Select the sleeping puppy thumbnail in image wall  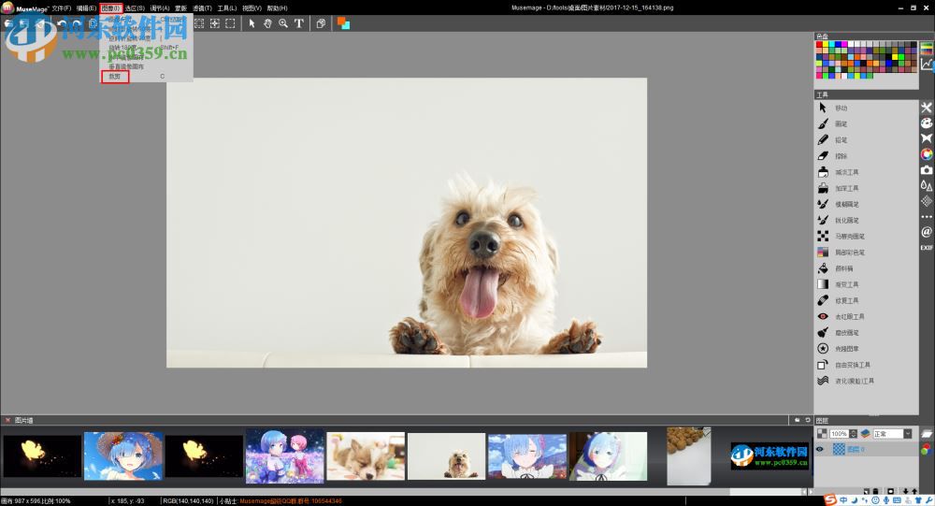point(366,455)
